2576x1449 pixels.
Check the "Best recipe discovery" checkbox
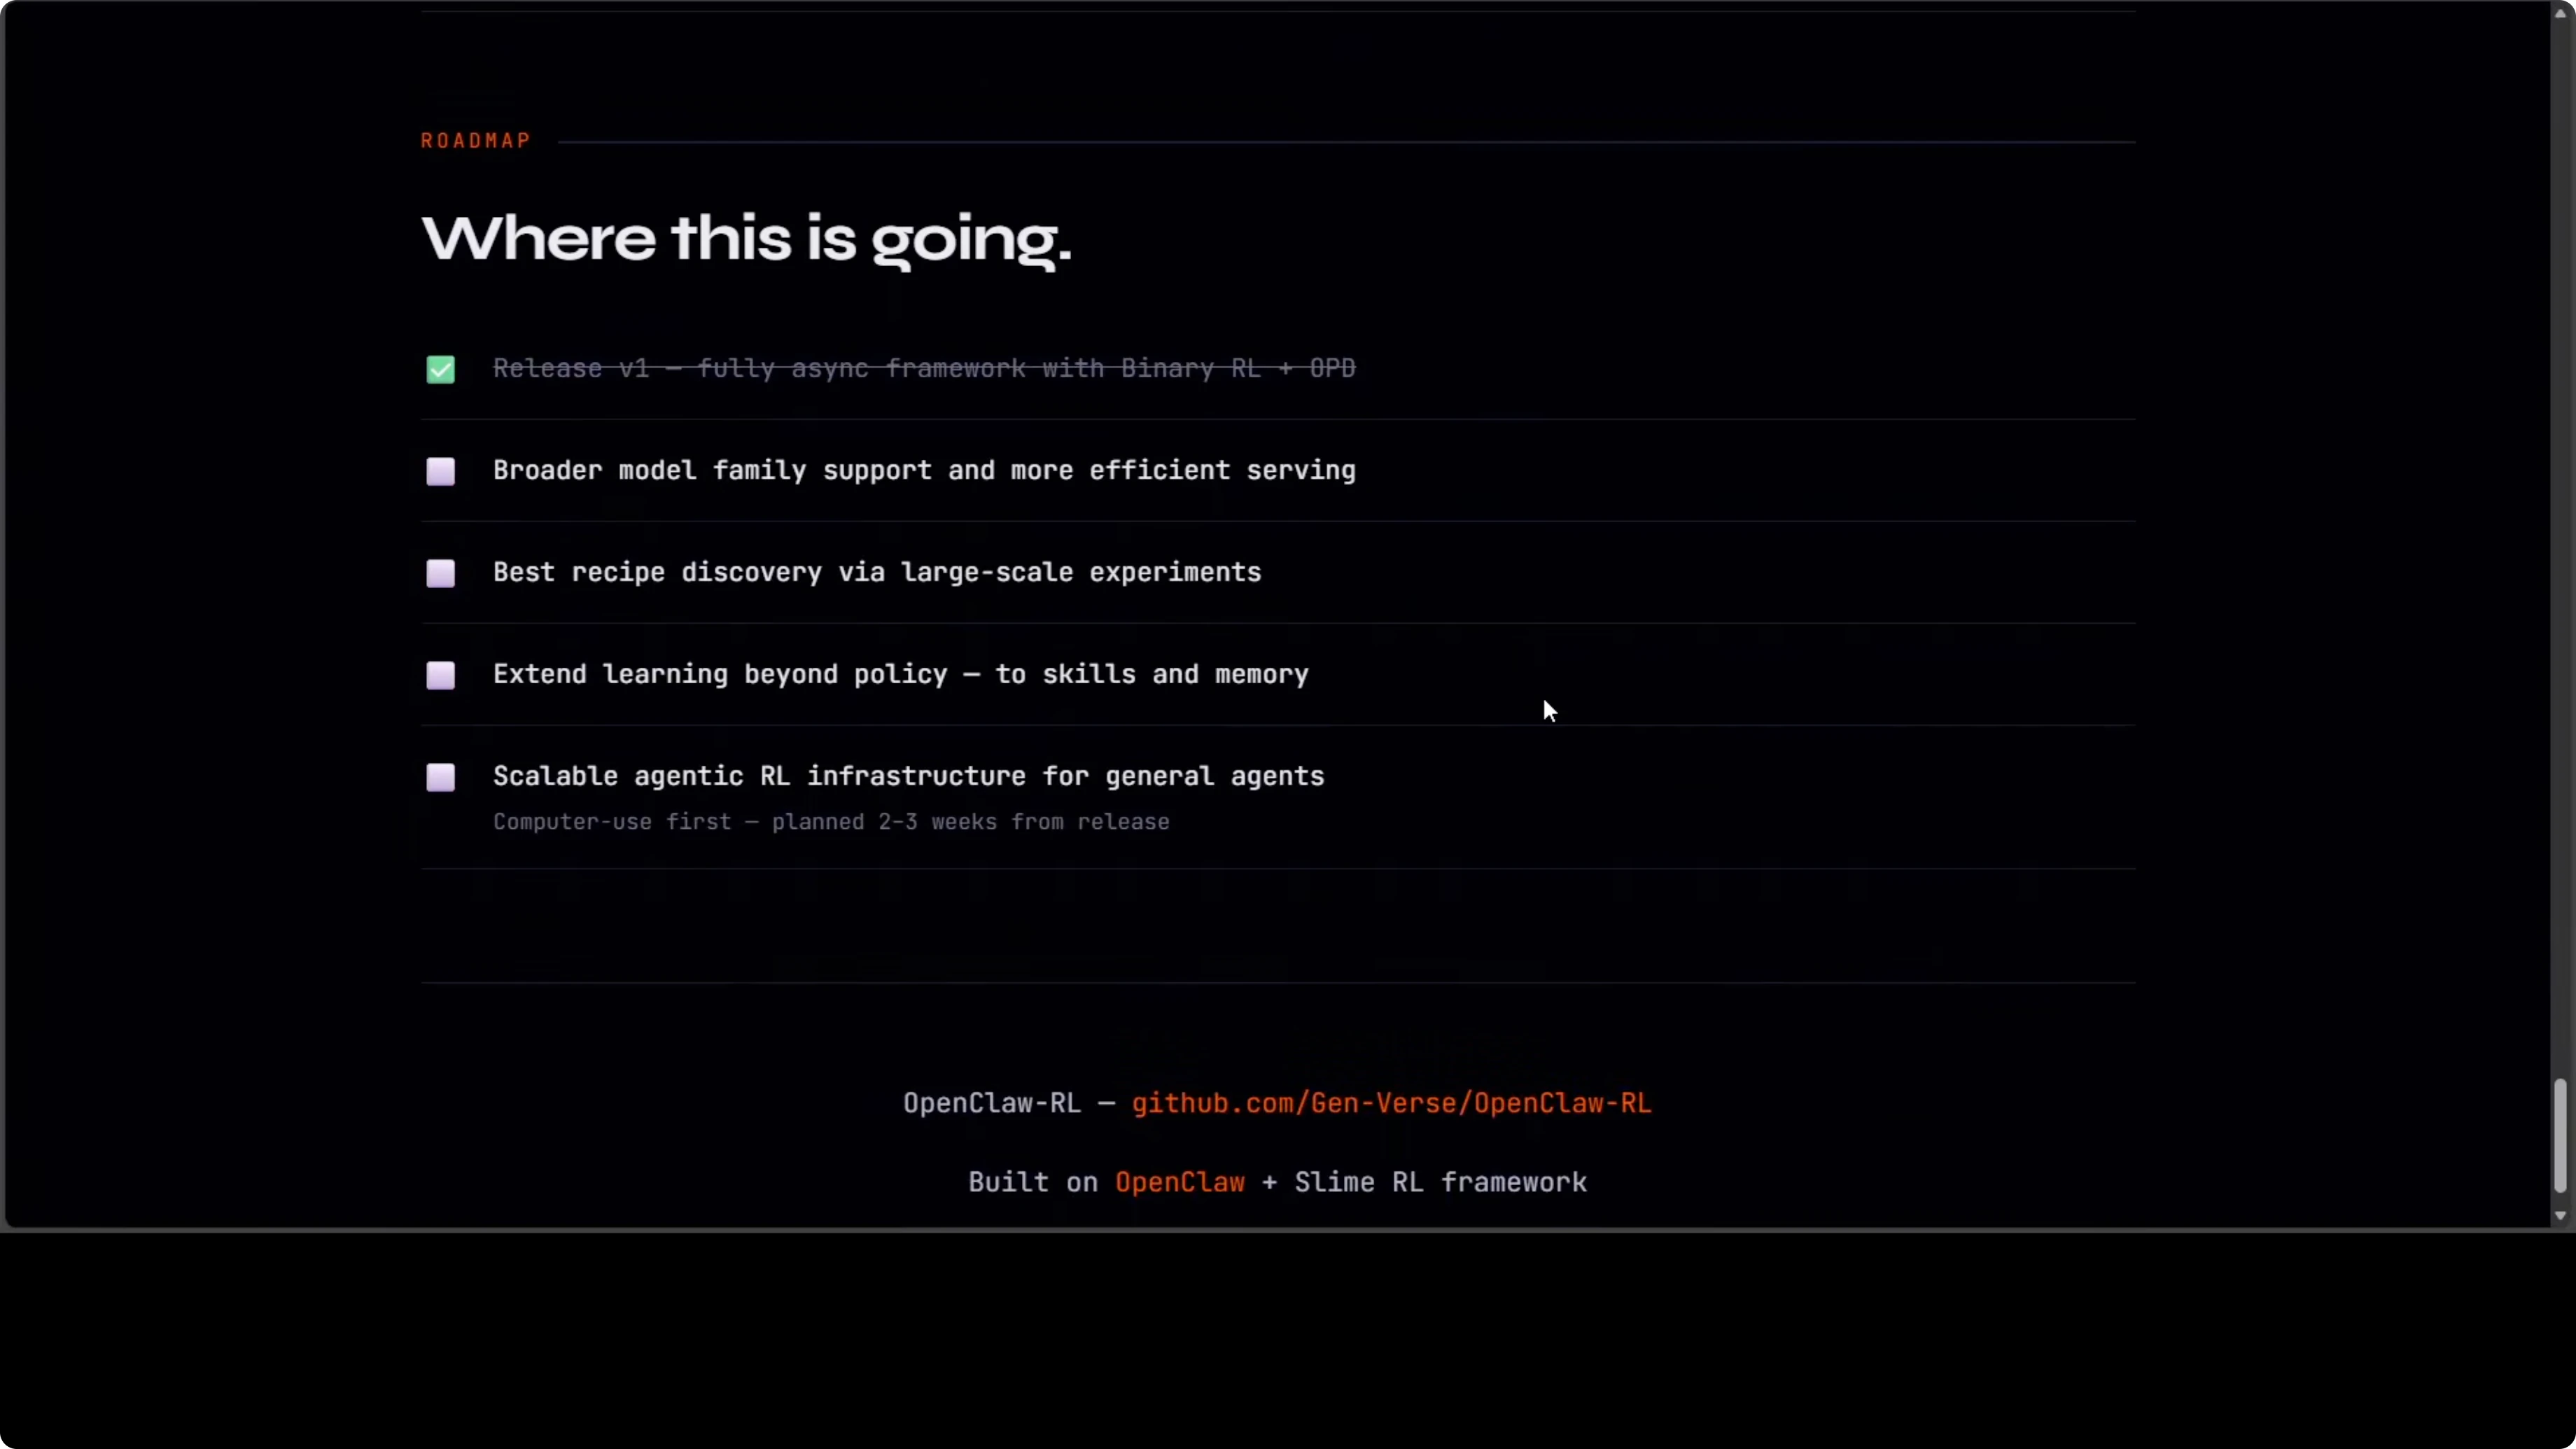[440, 573]
